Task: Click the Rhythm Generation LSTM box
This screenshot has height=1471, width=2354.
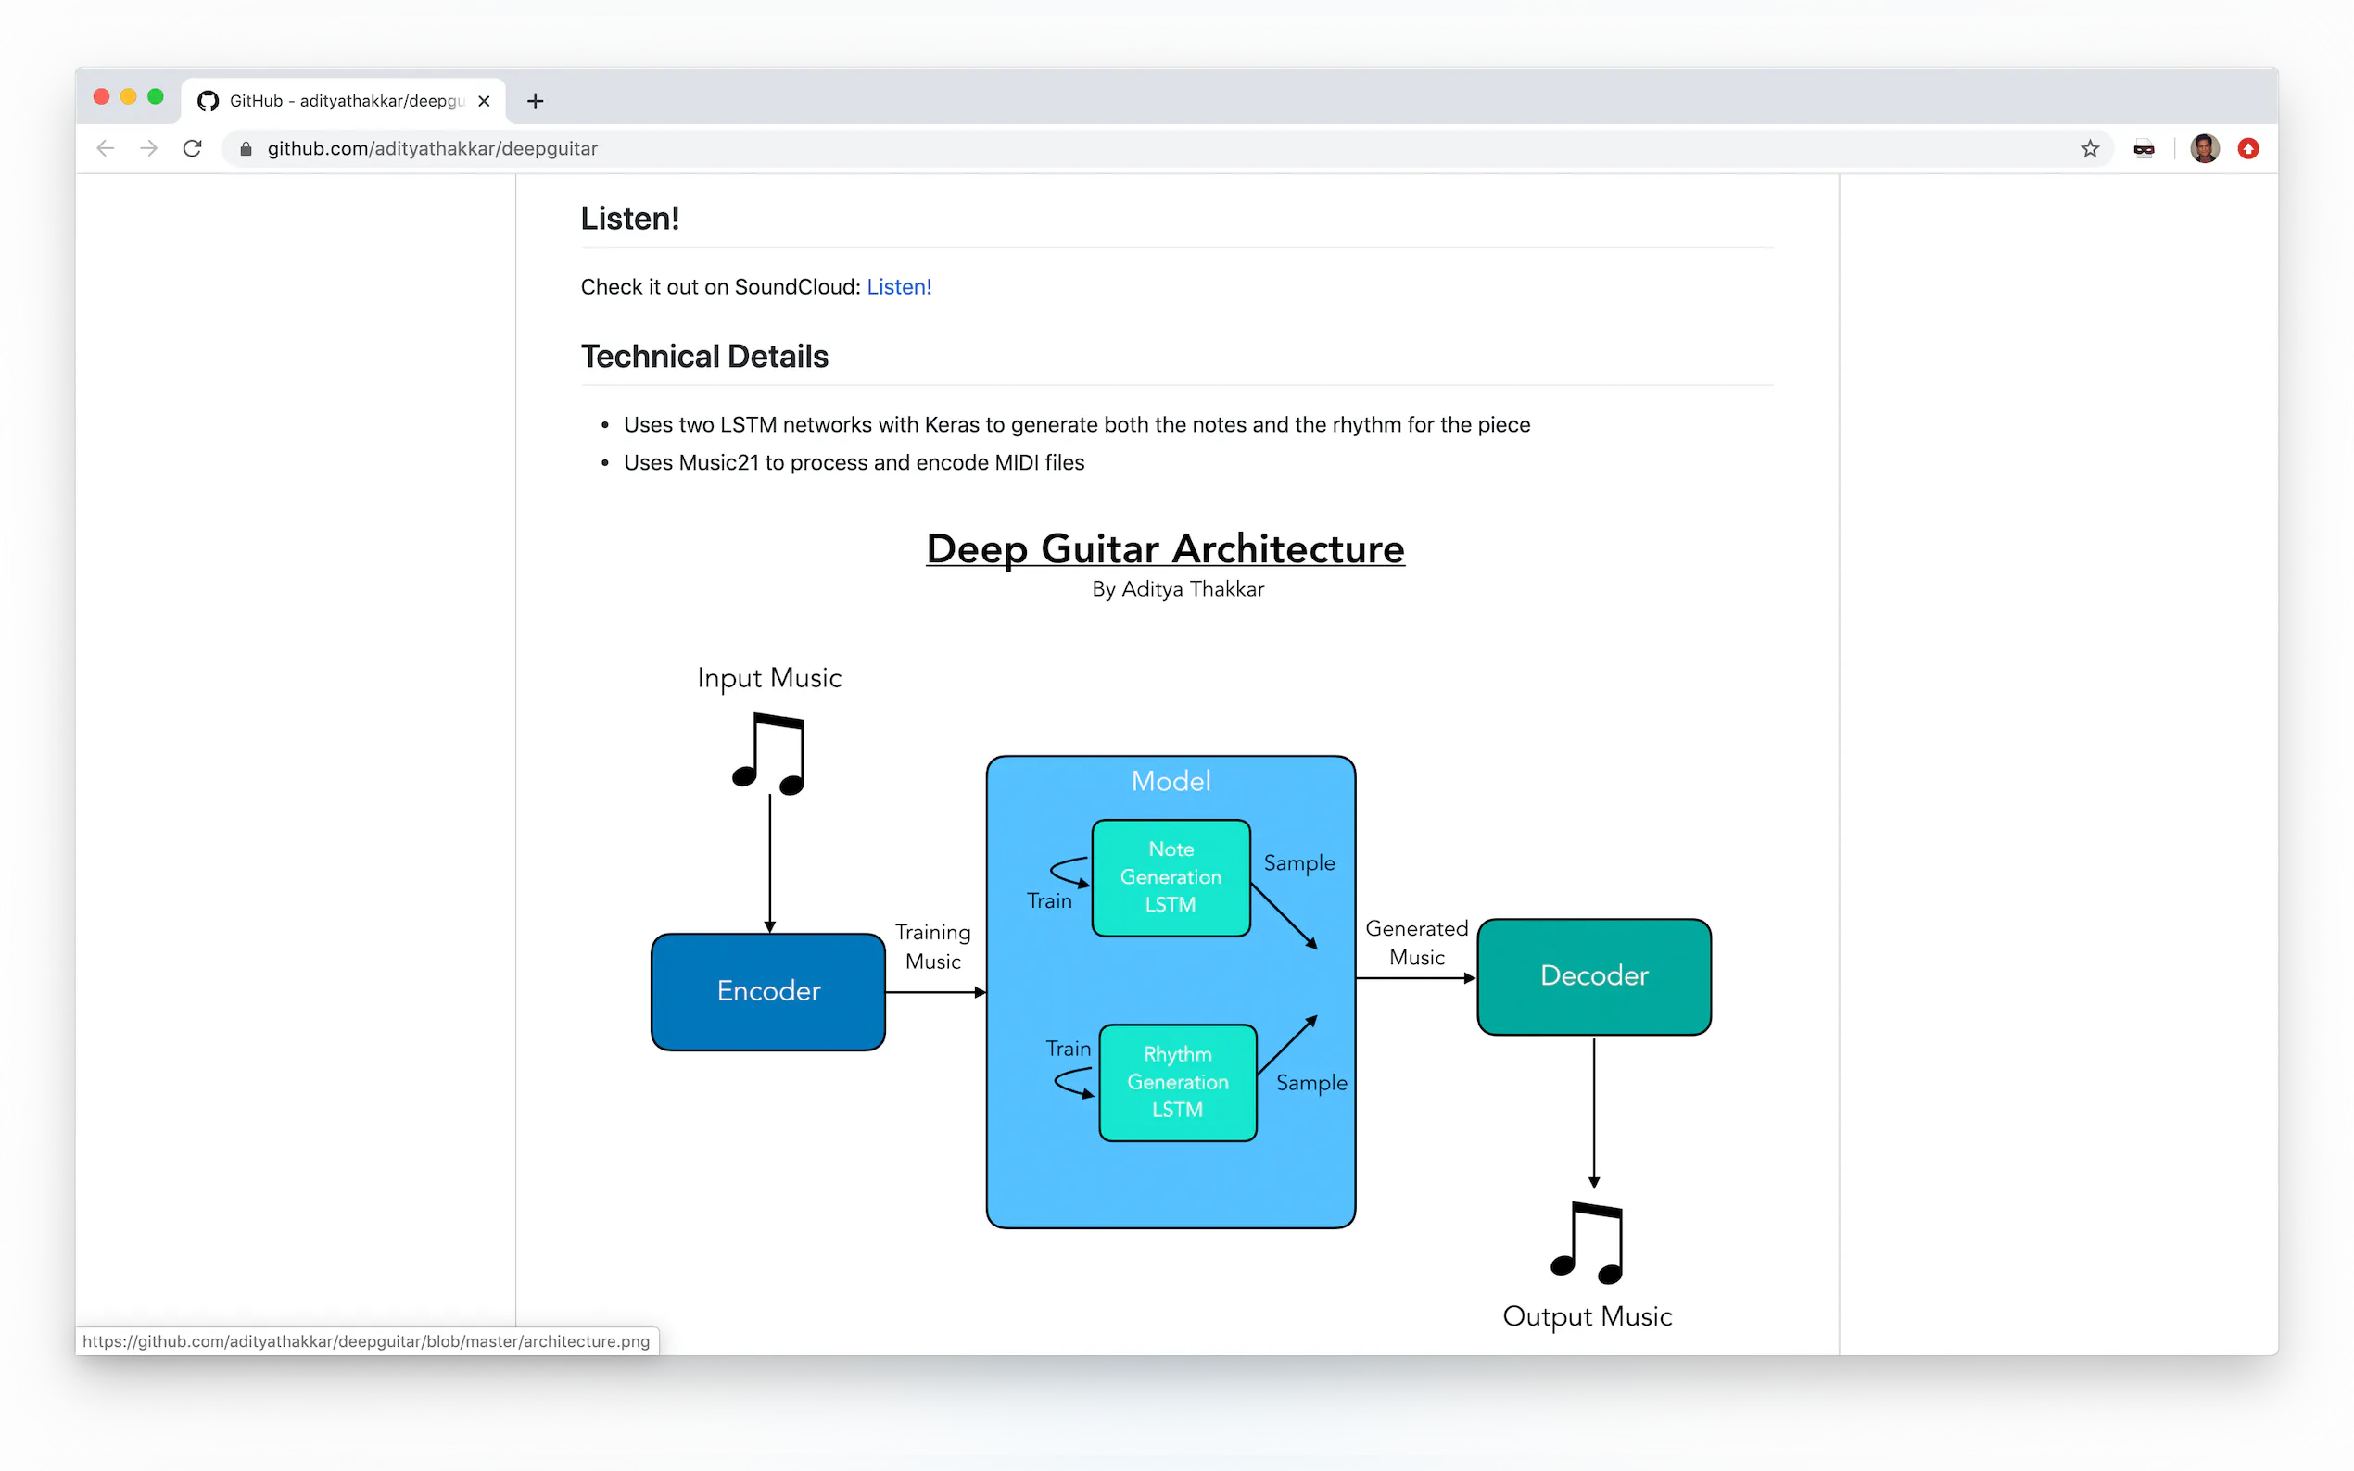Action: 1178,1082
